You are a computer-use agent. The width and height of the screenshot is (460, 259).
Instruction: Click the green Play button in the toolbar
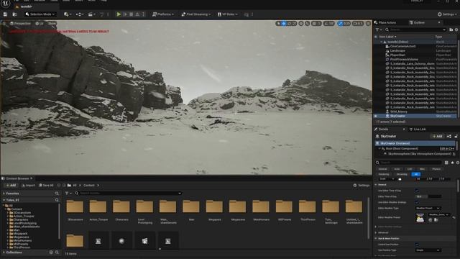coord(119,14)
